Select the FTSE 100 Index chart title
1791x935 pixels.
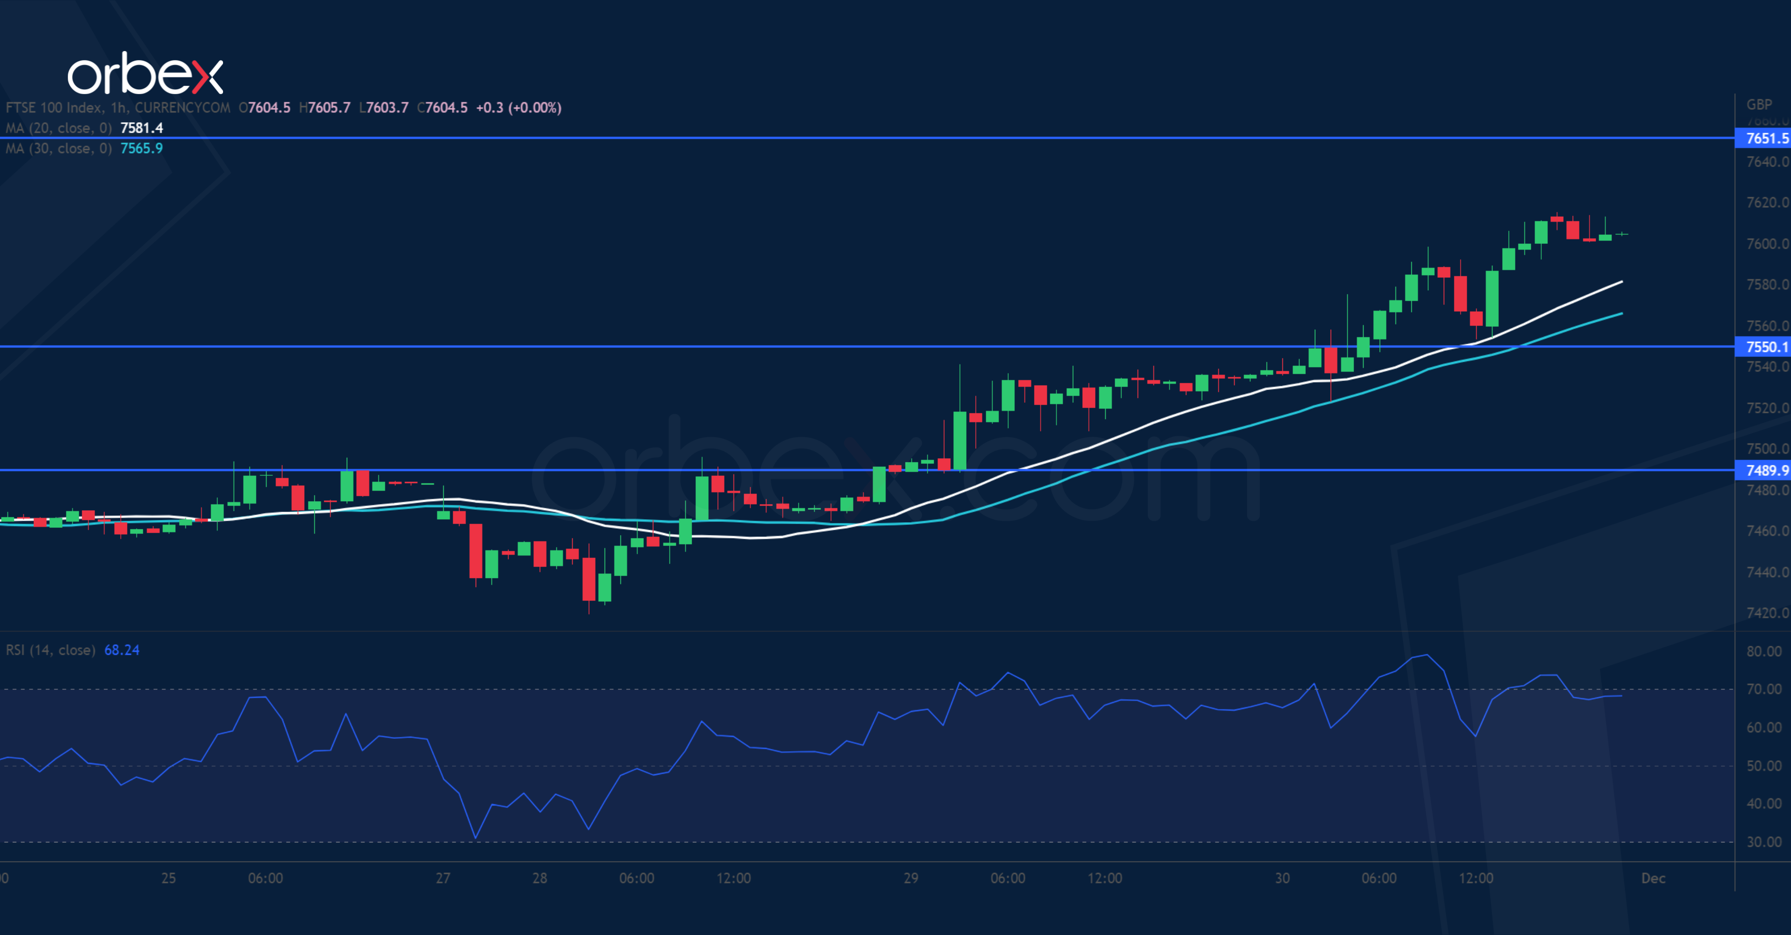coord(118,108)
